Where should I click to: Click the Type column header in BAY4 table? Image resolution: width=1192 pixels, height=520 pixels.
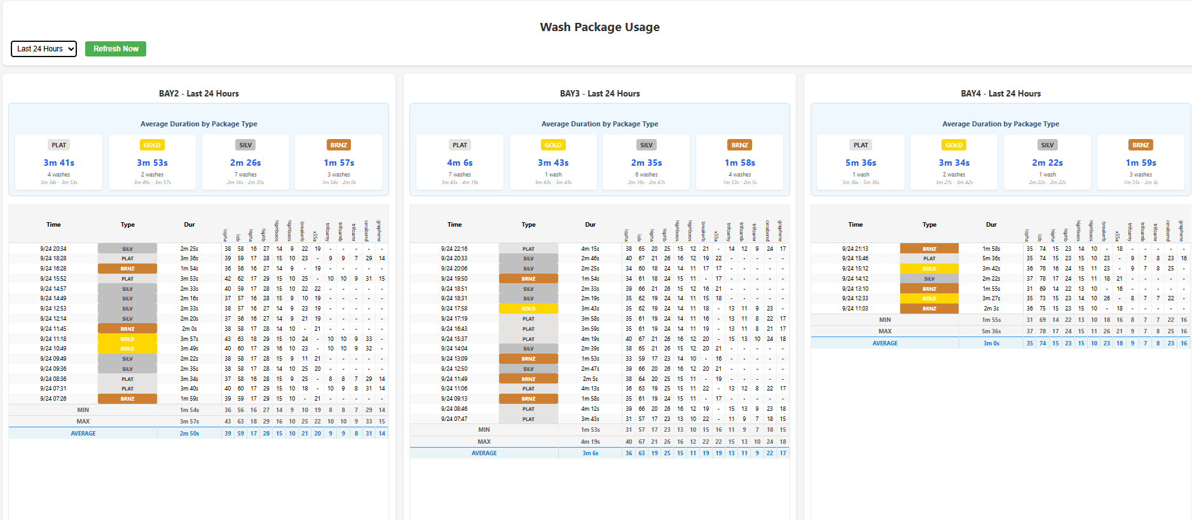tap(929, 225)
